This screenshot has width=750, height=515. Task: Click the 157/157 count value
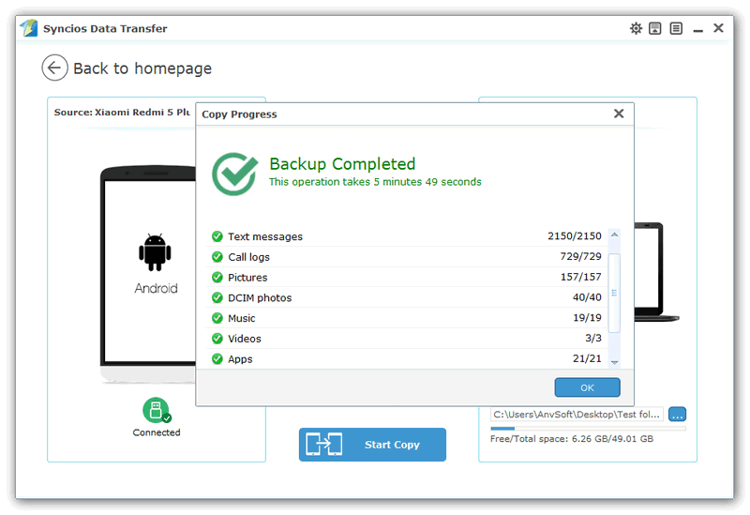(580, 277)
